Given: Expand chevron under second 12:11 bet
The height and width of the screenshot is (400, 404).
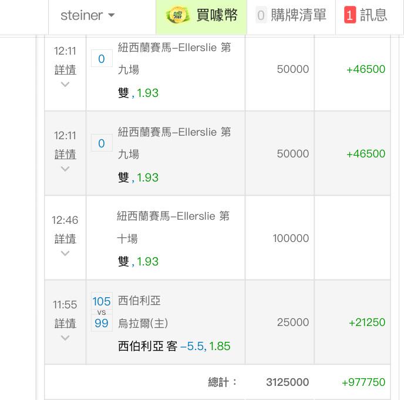Looking at the screenshot, I should (x=65, y=169).
